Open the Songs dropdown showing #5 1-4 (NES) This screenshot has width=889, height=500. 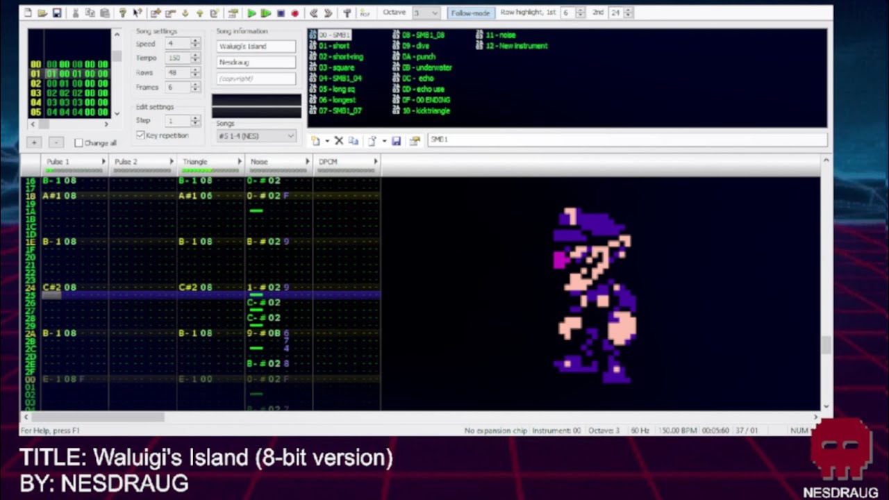[x=258, y=136]
